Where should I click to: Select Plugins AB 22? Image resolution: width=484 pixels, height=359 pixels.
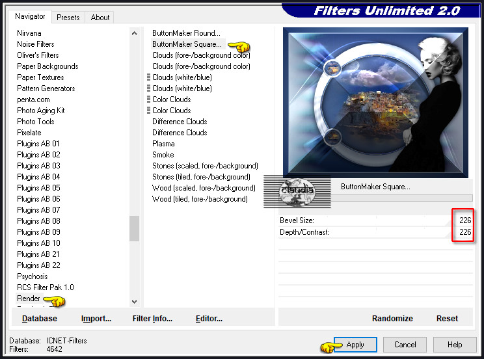coord(38,265)
